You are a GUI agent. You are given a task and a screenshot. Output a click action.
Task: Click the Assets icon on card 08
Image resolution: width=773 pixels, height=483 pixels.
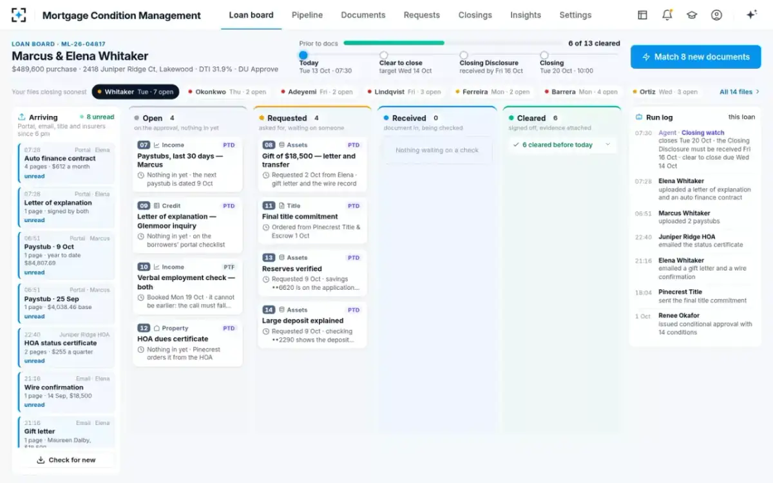[282, 145]
